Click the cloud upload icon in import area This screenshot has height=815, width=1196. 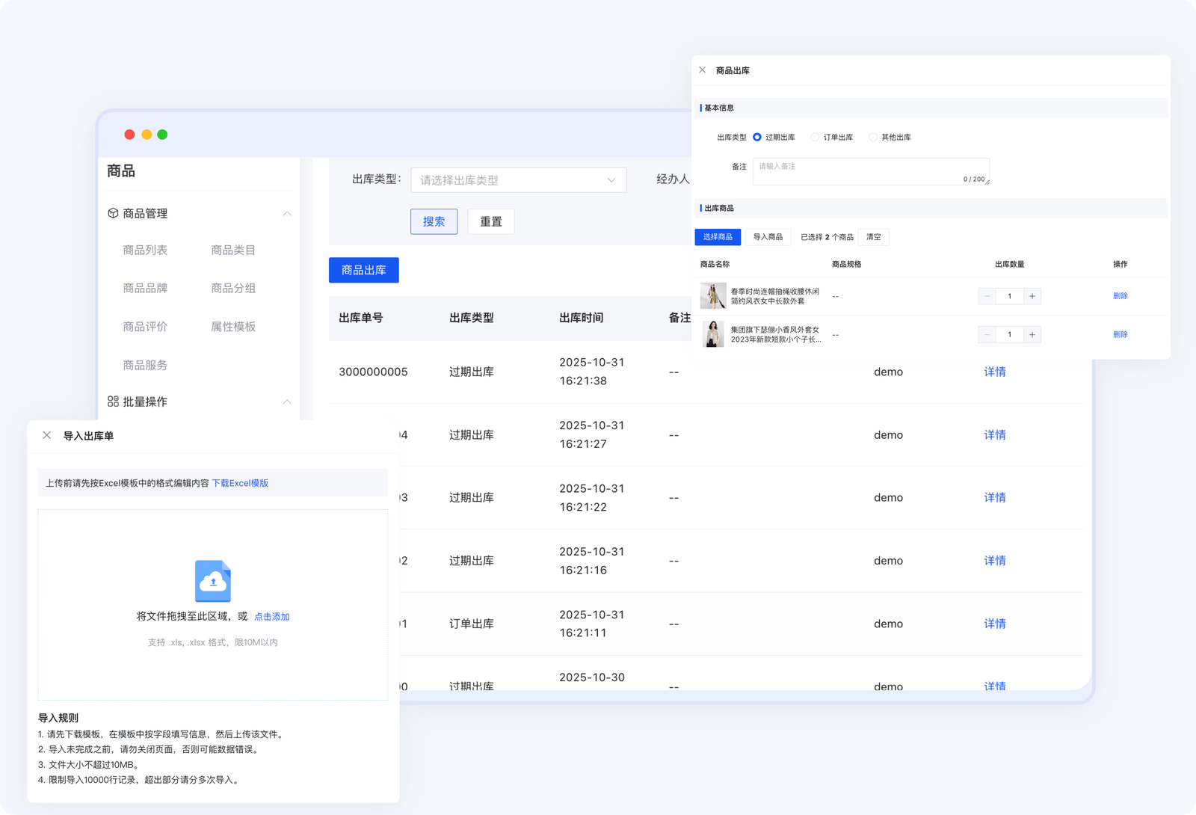click(x=212, y=582)
